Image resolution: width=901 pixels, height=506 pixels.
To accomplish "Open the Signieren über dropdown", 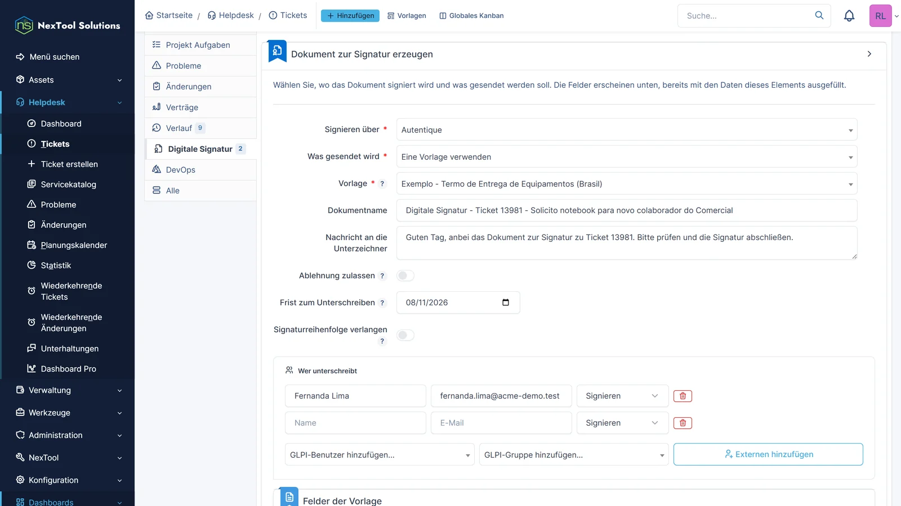I will [627, 129].
